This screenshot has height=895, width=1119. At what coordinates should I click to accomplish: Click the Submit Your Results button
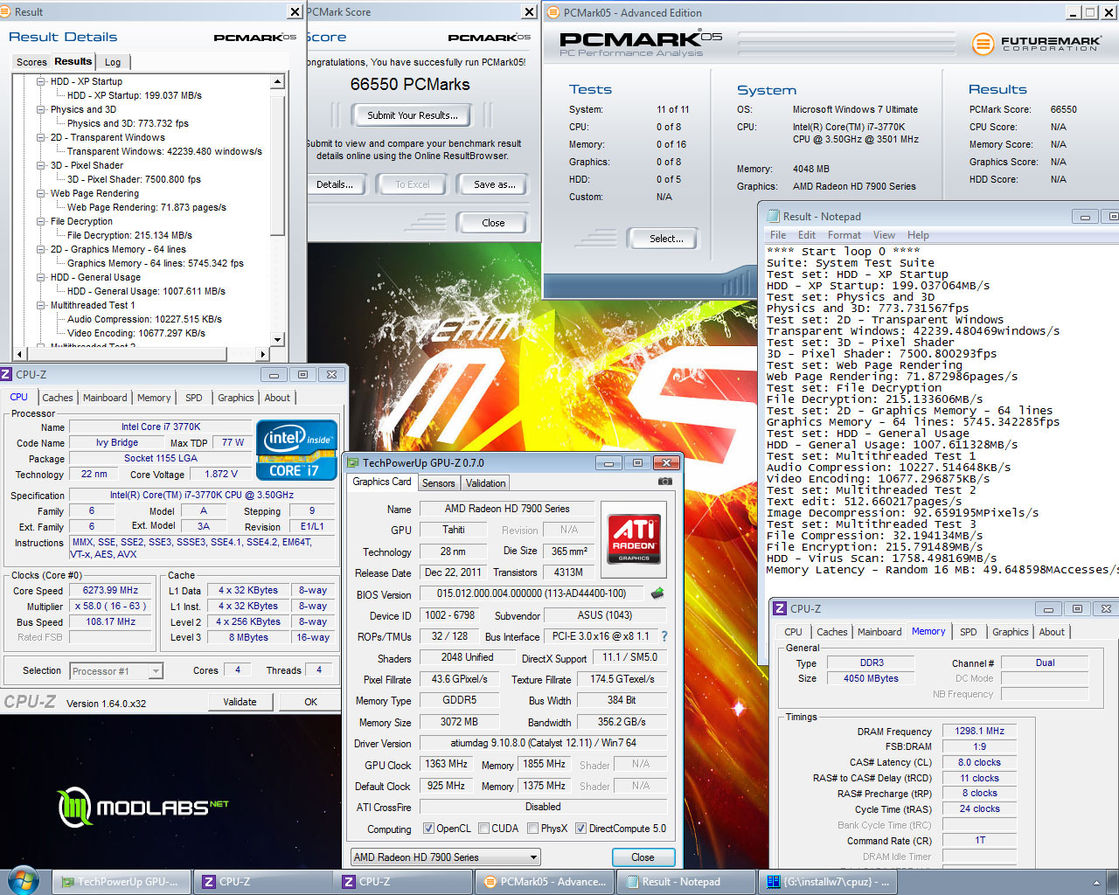tap(412, 115)
